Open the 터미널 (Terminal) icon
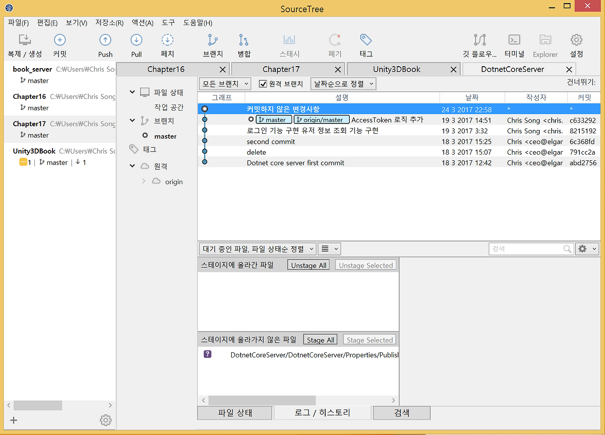605x435 pixels. 514,45
